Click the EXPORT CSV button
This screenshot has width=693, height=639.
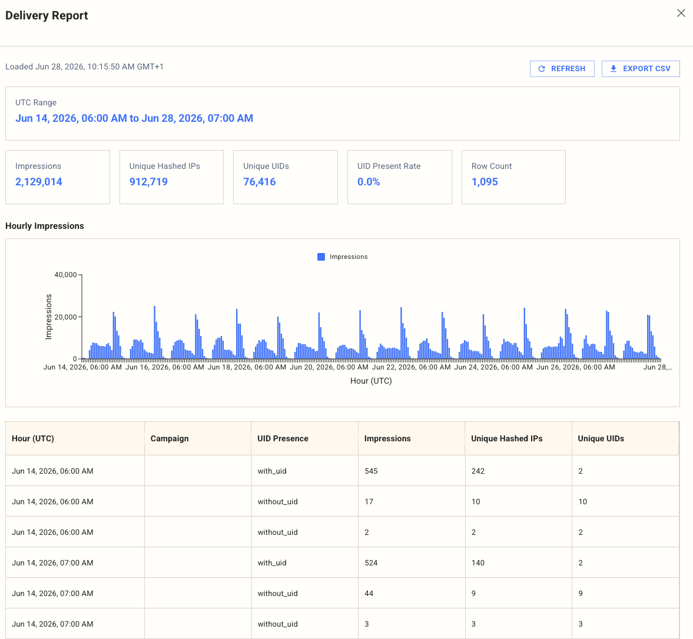pyautogui.click(x=641, y=69)
